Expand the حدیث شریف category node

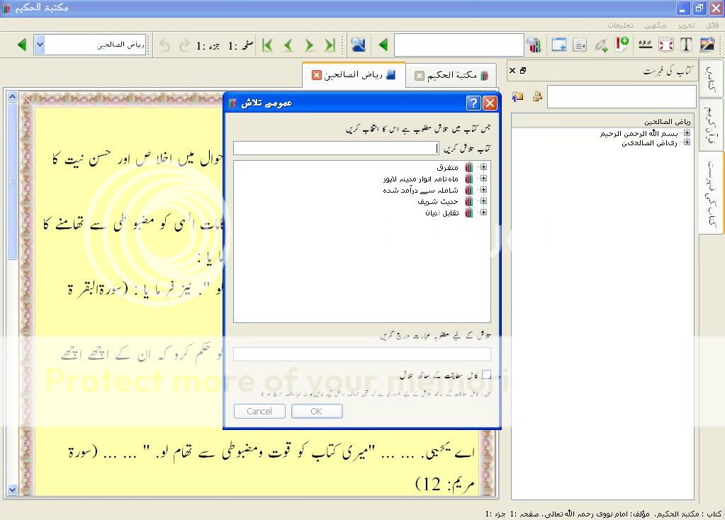483,201
